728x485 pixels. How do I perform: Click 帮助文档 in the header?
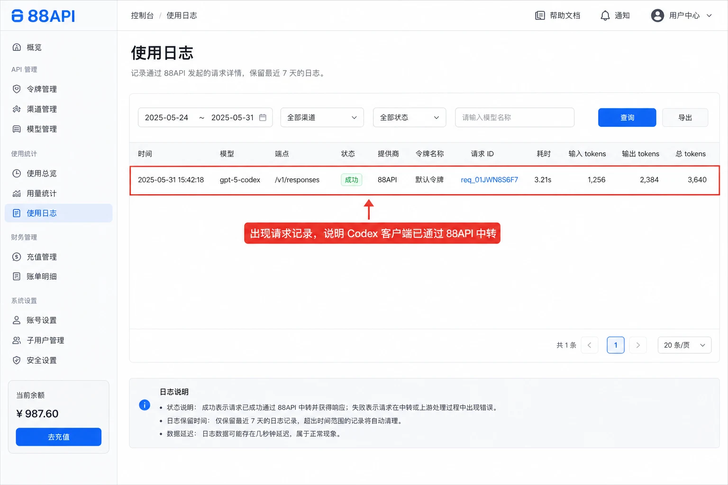[x=565, y=16]
